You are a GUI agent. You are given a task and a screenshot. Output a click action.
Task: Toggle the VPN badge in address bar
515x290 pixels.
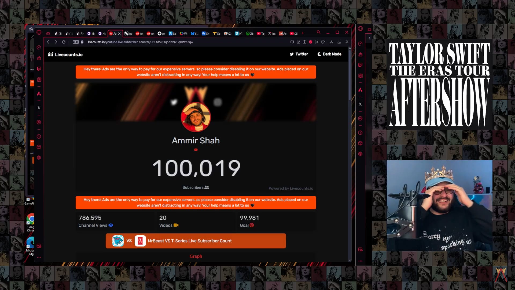click(76, 42)
